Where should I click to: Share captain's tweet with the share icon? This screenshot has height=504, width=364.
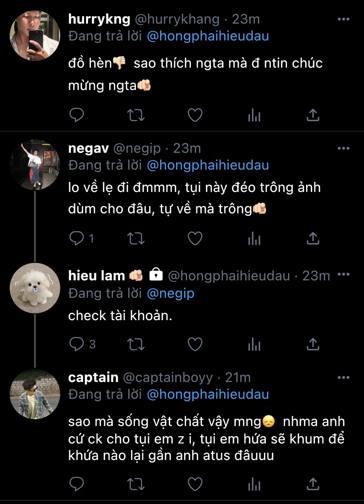tap(313, 484)
